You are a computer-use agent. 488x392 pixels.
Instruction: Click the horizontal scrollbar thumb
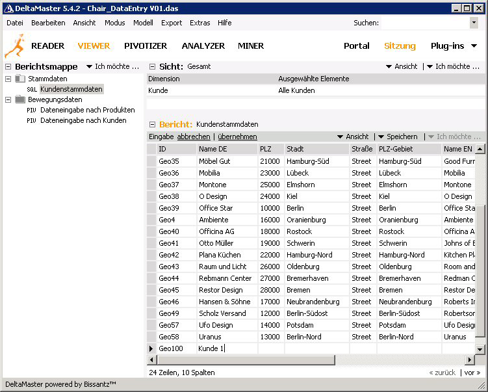point(246,360)
